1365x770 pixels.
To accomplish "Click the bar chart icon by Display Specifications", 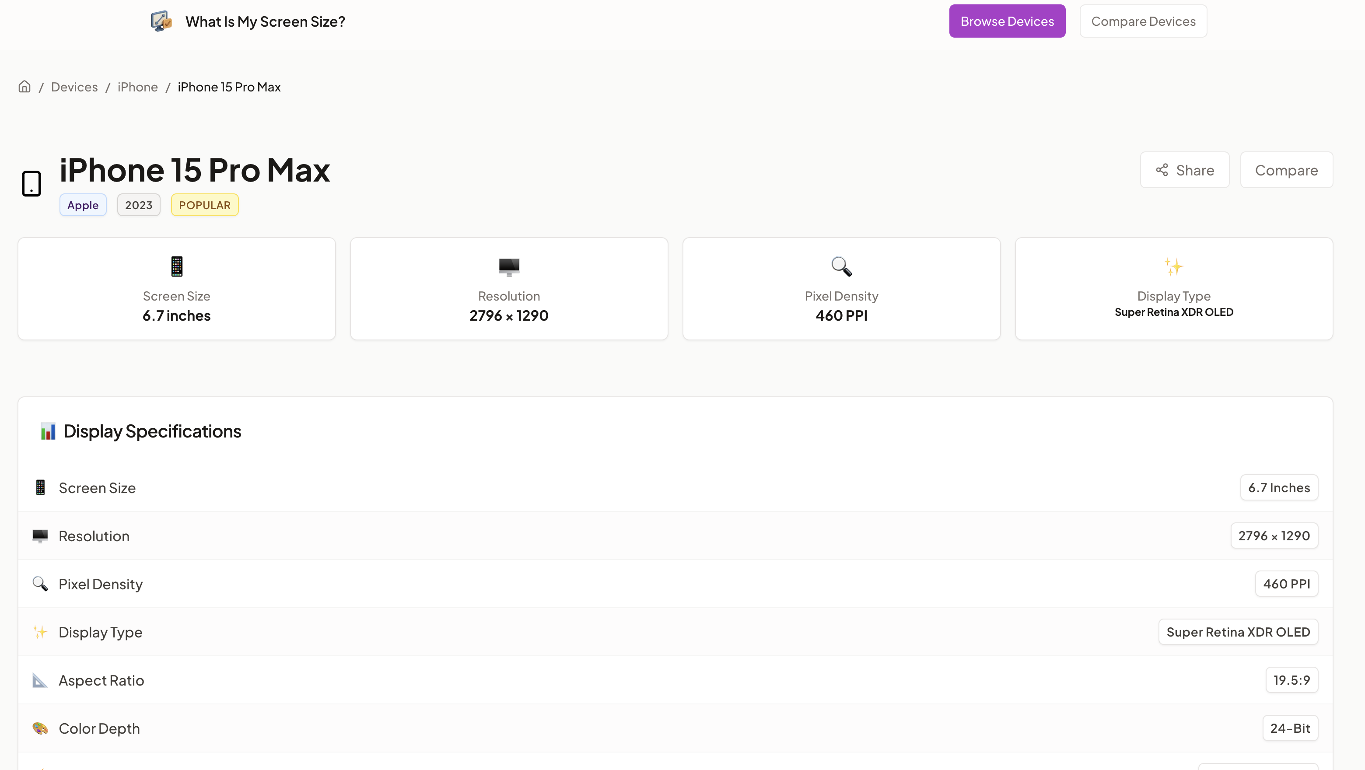I will pos(48,431).
